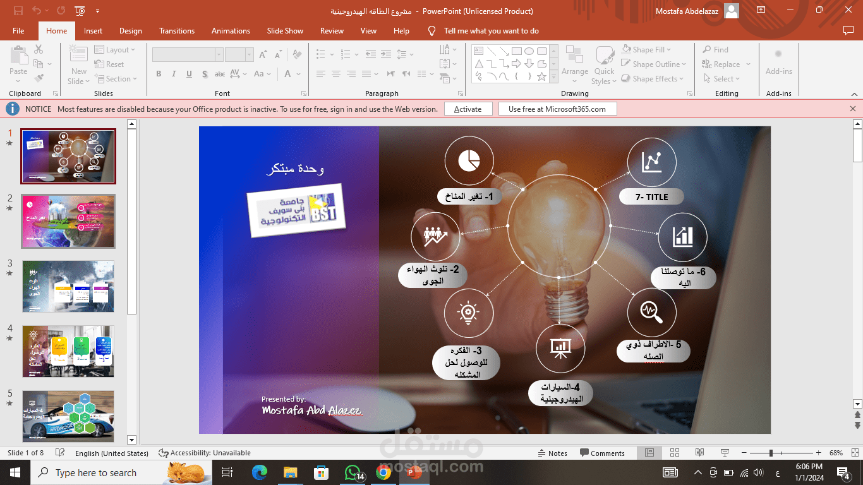
Task: Click the Save icon in the title bar
Action: 18,11
